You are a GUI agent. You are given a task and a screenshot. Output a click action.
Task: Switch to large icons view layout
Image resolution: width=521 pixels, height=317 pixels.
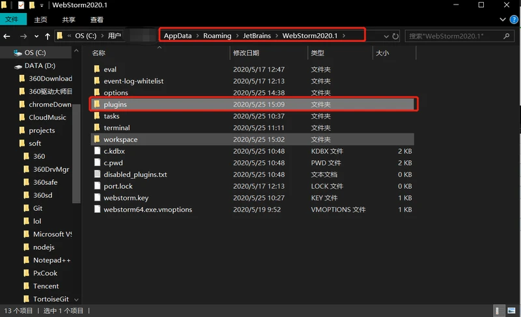(511, 310)
